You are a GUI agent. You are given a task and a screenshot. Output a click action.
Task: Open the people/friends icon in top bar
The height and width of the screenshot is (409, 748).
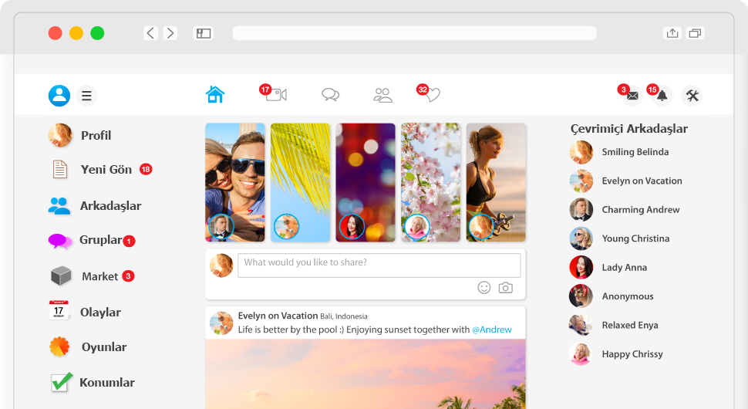(x=382, y=95)
